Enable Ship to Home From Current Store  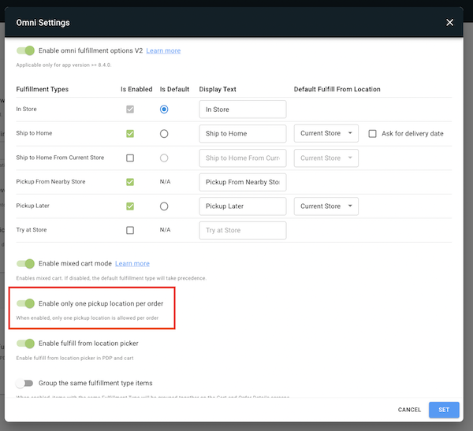tap(130, 158)
